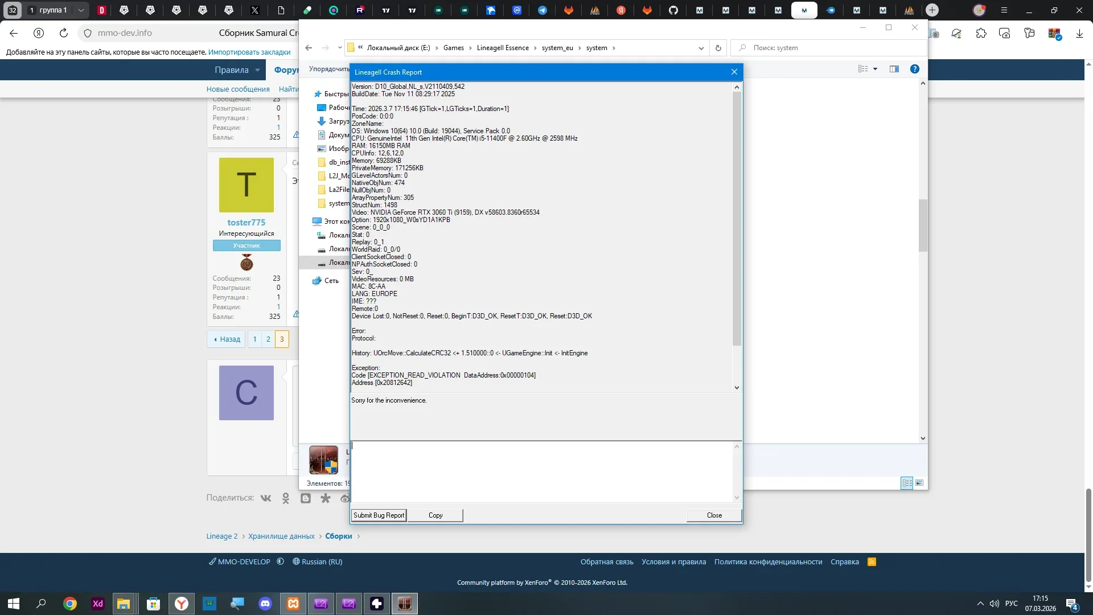Open the Упорядочить menu in Explorer
Image resolution: width=1093 pixels, height=615 pixels.
click(x=329, y=69)
